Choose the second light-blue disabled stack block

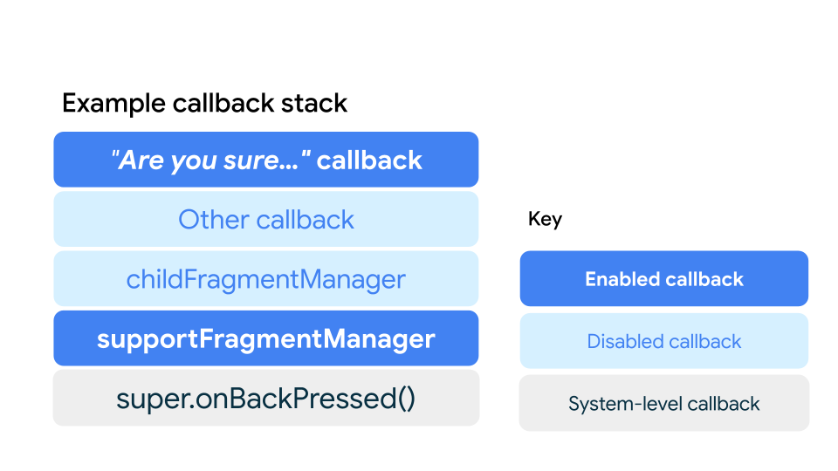click(265, 279)
